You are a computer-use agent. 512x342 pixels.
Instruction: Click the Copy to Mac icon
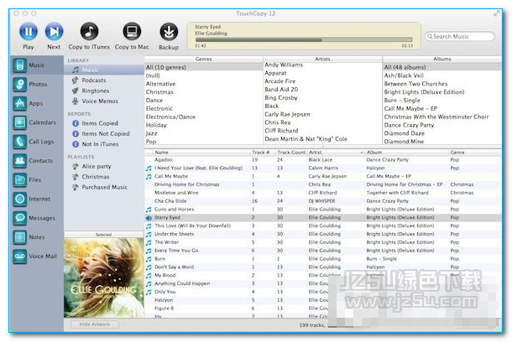132,32
